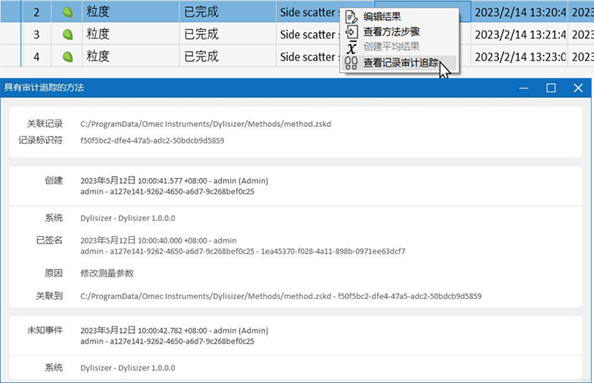Screen dimensions: 594x383
Task: Click the 原因 value 修改测量参数
Action: coord(107,273)
